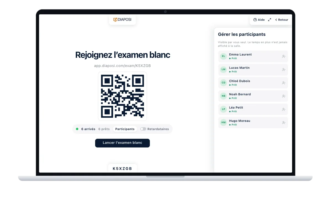Click the app.diaposi.com/exam/K5XZGB link
The image size is (331, 199).
(x=122, y=66)
